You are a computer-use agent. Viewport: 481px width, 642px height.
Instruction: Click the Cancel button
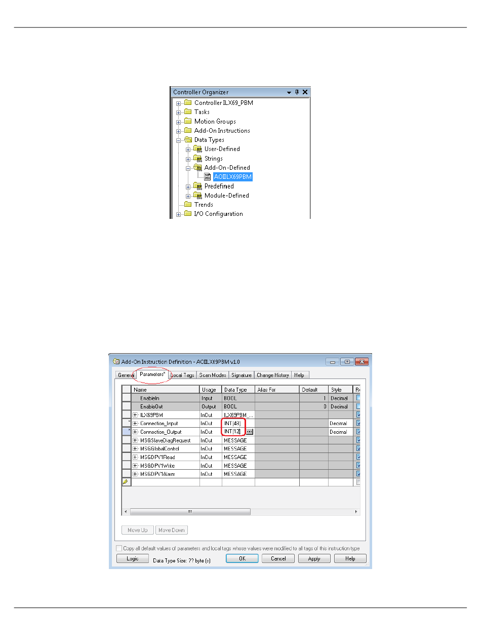(278, 558)
